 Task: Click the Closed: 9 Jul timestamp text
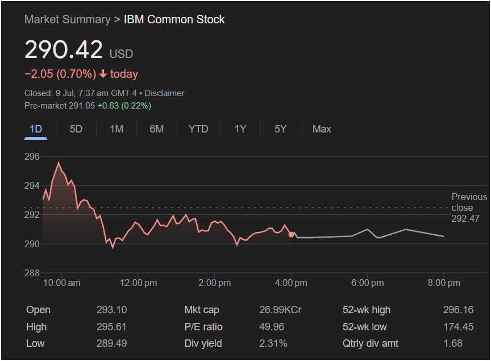(81, 93)
